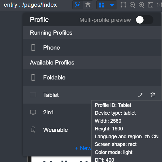The height and width of the screenshot is (162, 162).
Task: Click the 1:1 scale button in toolbar
Action: tap(159, 5)
